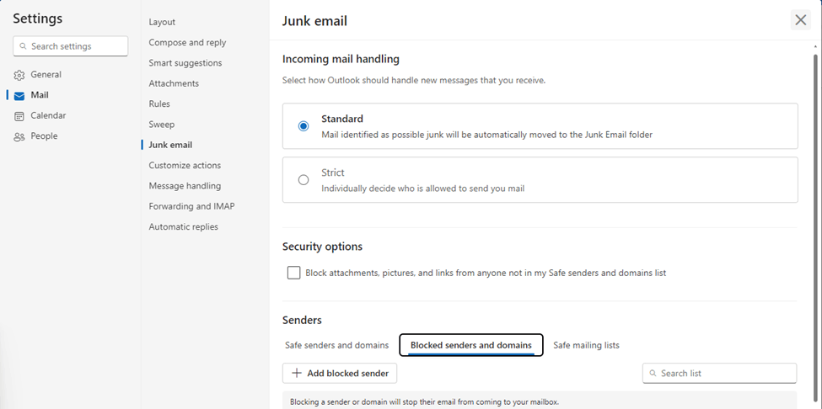This screenshot has height=409, width=822.
Task: Click the Add blocked sender button
Action: [x=340, y=374]
